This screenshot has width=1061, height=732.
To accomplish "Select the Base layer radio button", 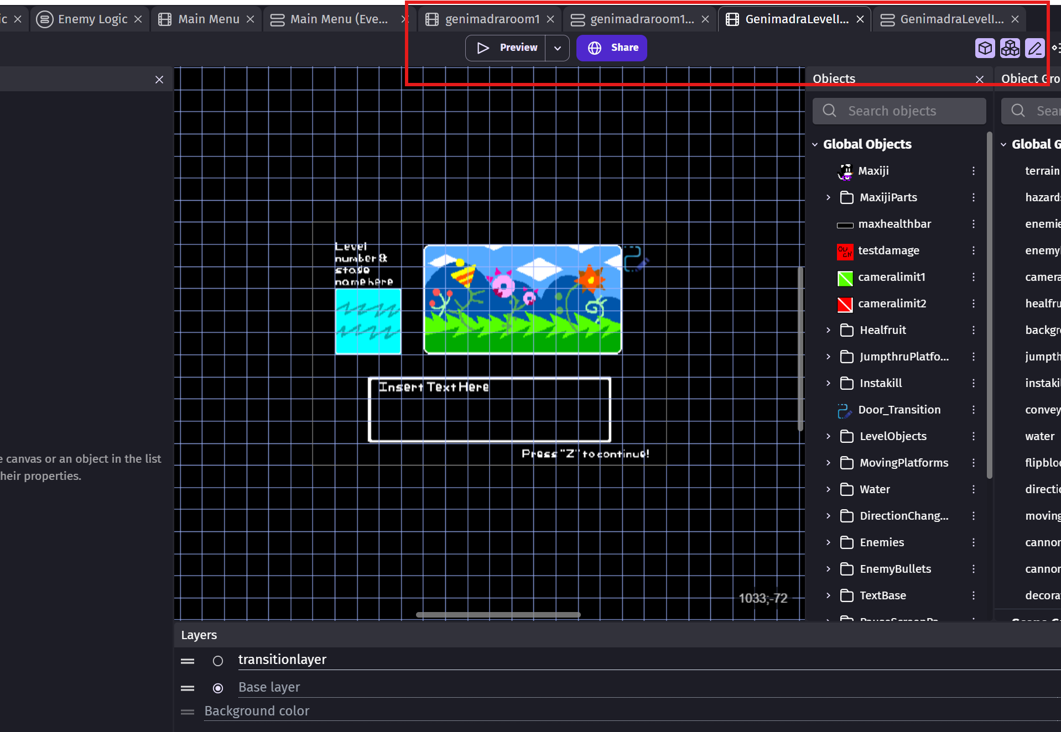I will [x=218, y=688].
